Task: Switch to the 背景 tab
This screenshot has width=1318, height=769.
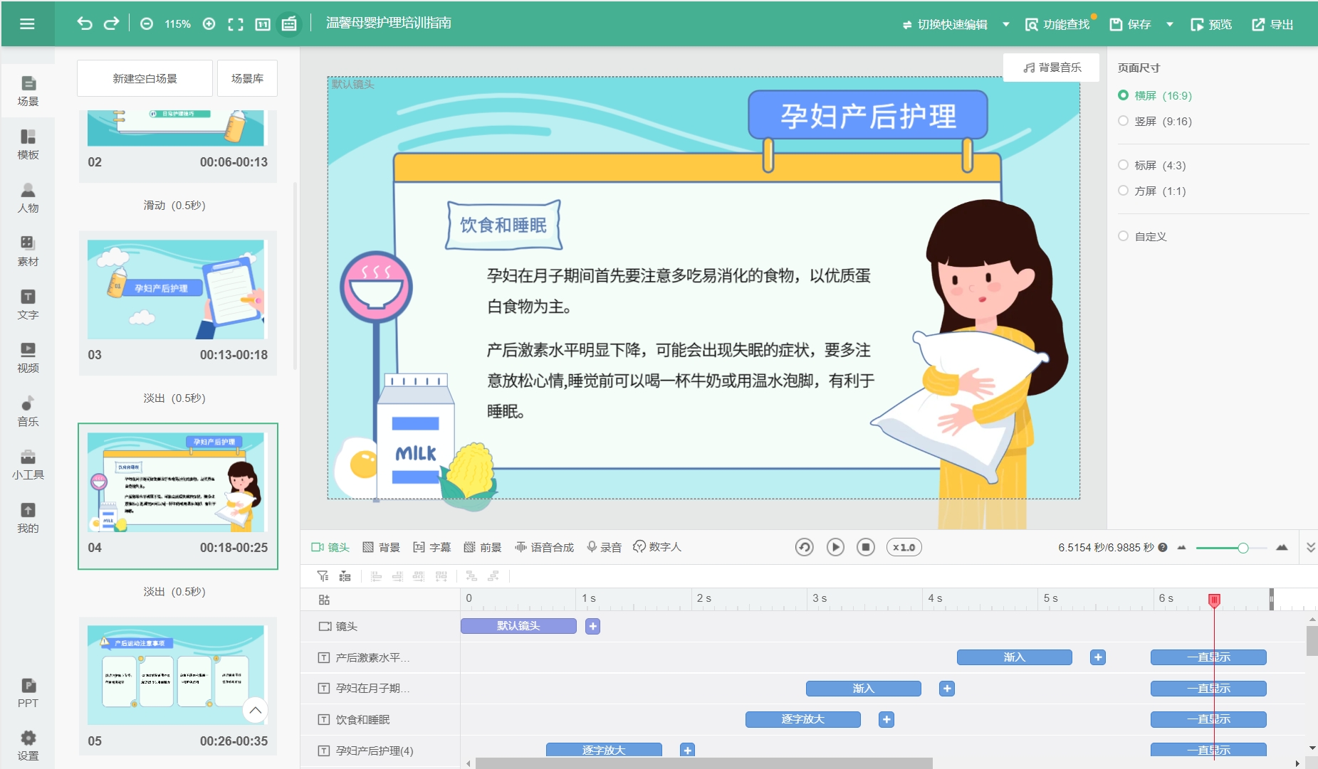Action: pyautogui.click(x=381, y=547)
